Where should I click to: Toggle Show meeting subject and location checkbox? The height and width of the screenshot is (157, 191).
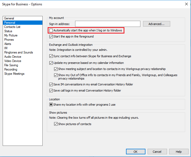click(x=56, y=69)
